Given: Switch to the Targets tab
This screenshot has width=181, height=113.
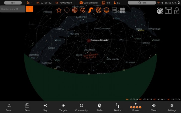Looking at the screenshot, I should (x=63, y=107).
